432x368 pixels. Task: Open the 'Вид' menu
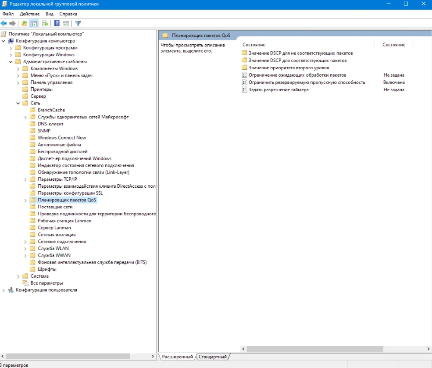[x=50, y=14]
